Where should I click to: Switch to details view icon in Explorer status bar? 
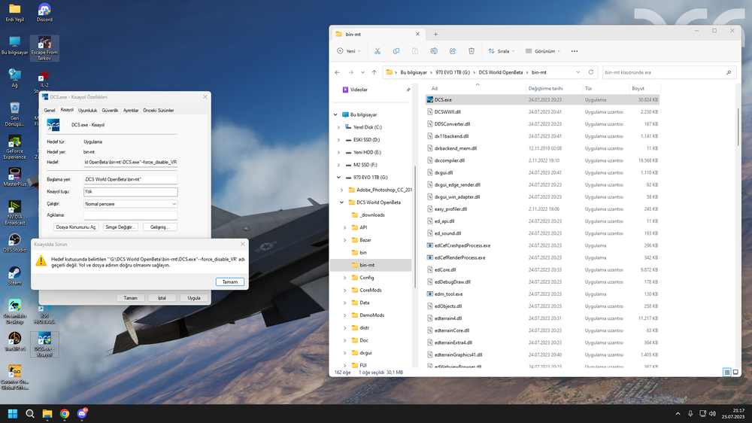tap(727, 372)
